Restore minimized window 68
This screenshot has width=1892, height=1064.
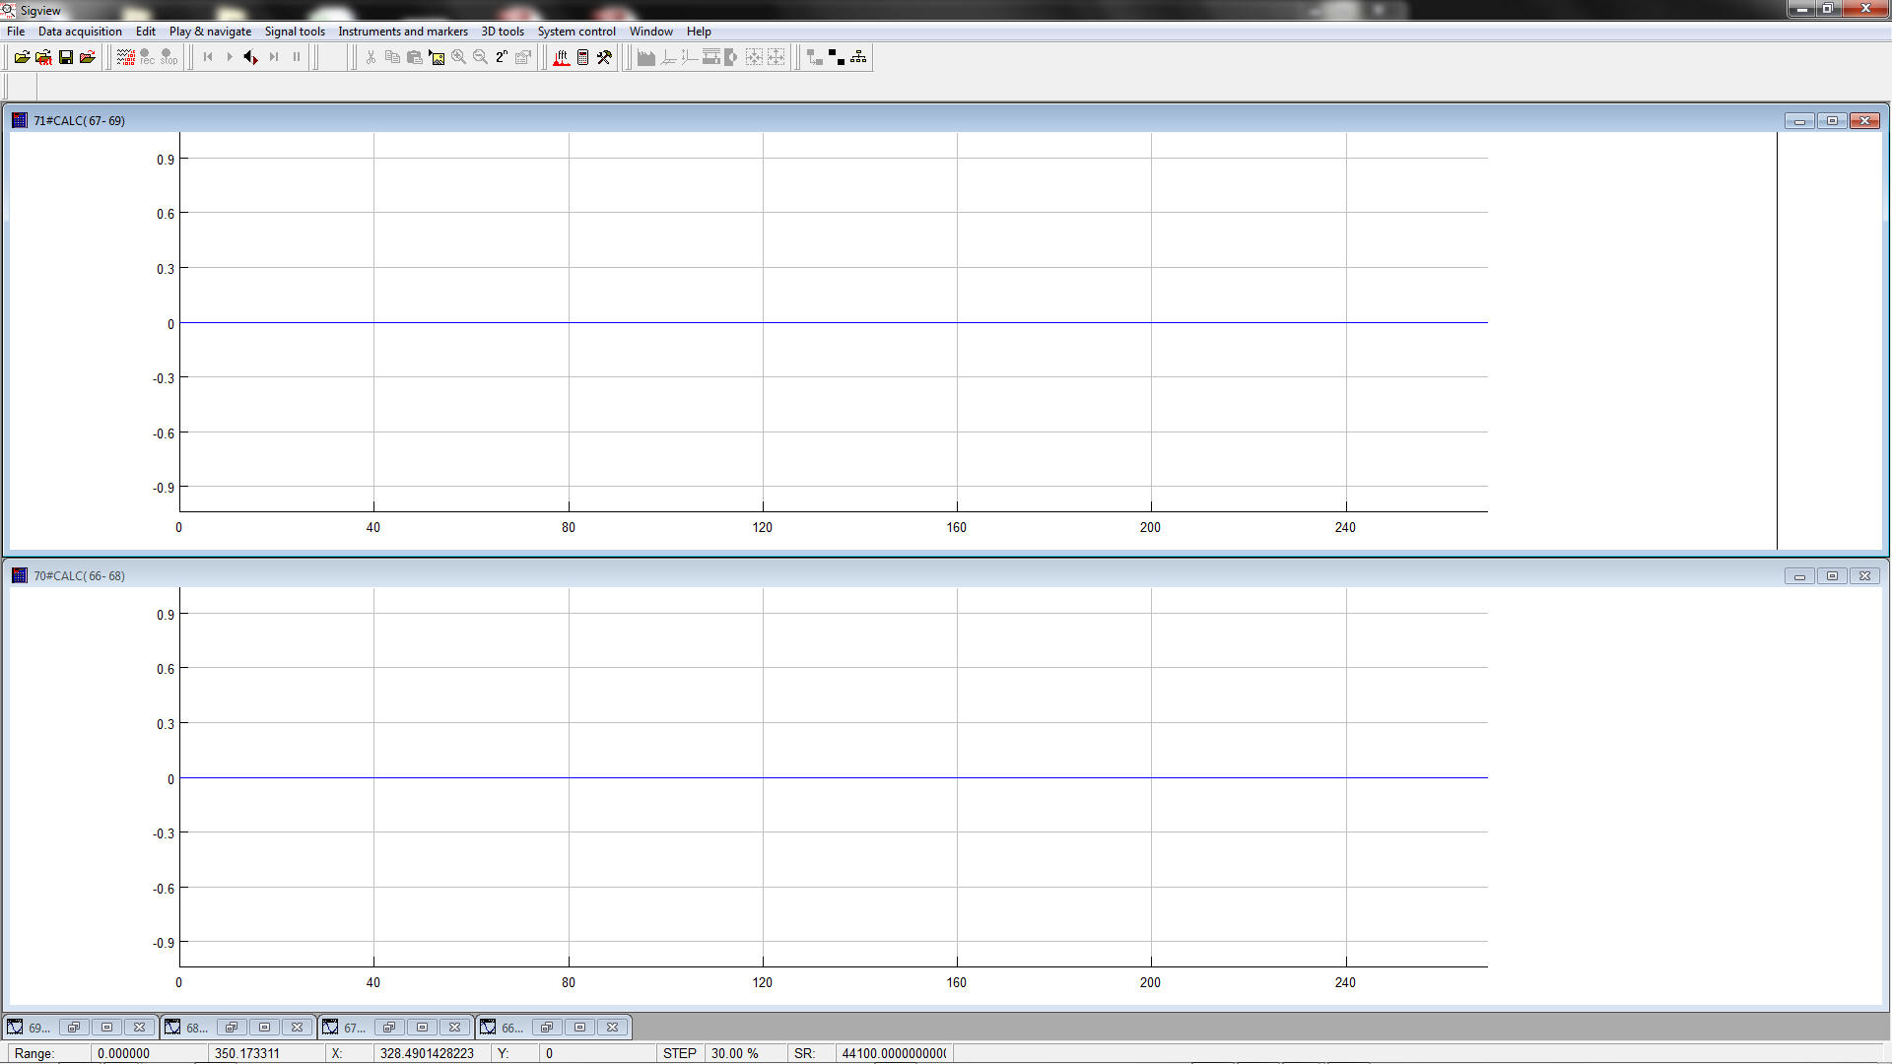pos(232,1028)
